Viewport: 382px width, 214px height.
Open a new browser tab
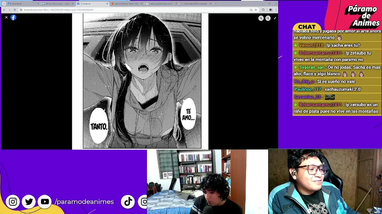(x=215, y=4)
